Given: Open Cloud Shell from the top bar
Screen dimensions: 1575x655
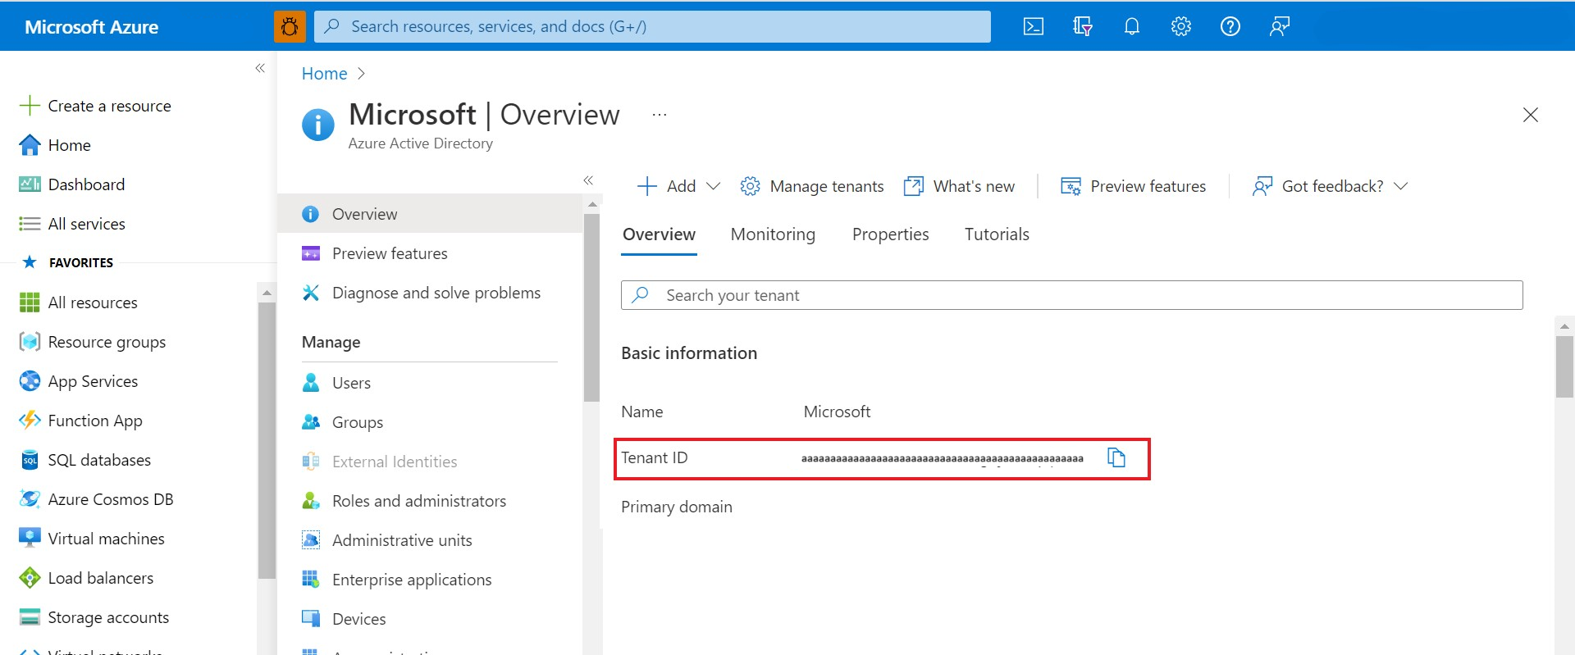Looking at the screenshot, I should [x=1034, y=26].
